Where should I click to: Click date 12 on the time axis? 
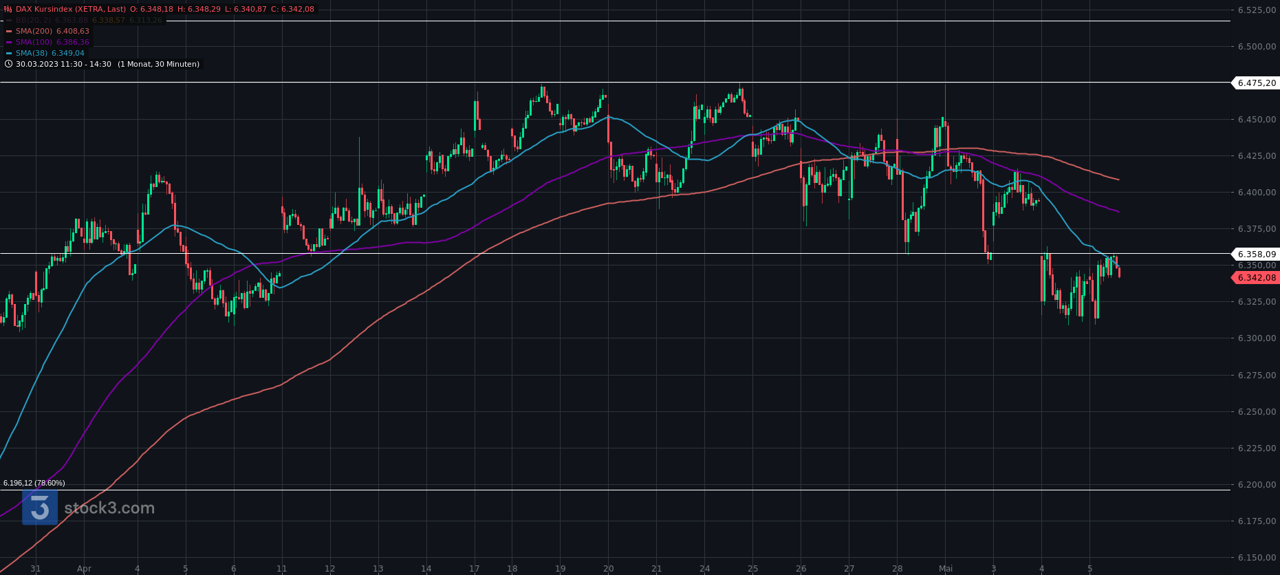click(330, 569)
